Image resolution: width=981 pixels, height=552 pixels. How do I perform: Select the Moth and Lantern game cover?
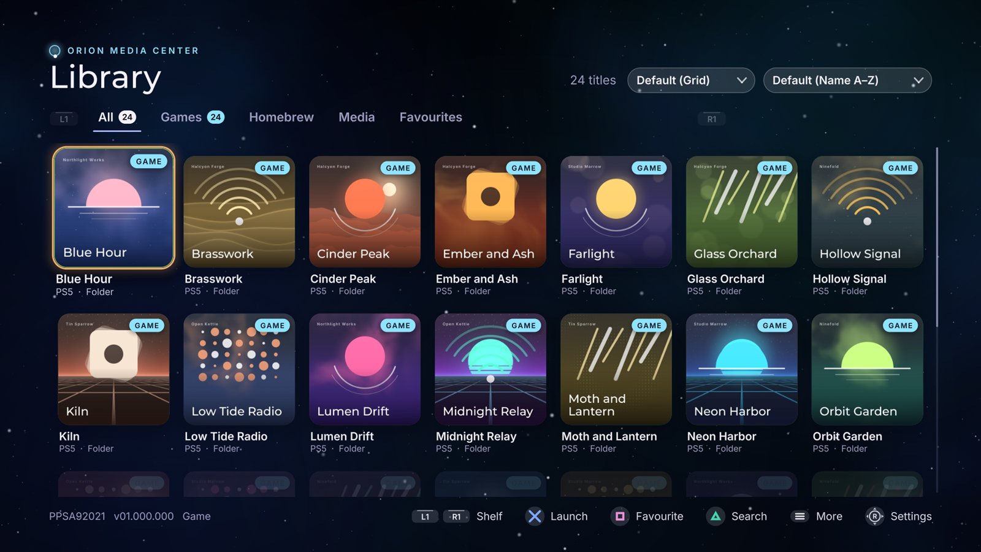pyautogui.click(x=616, y=369)
